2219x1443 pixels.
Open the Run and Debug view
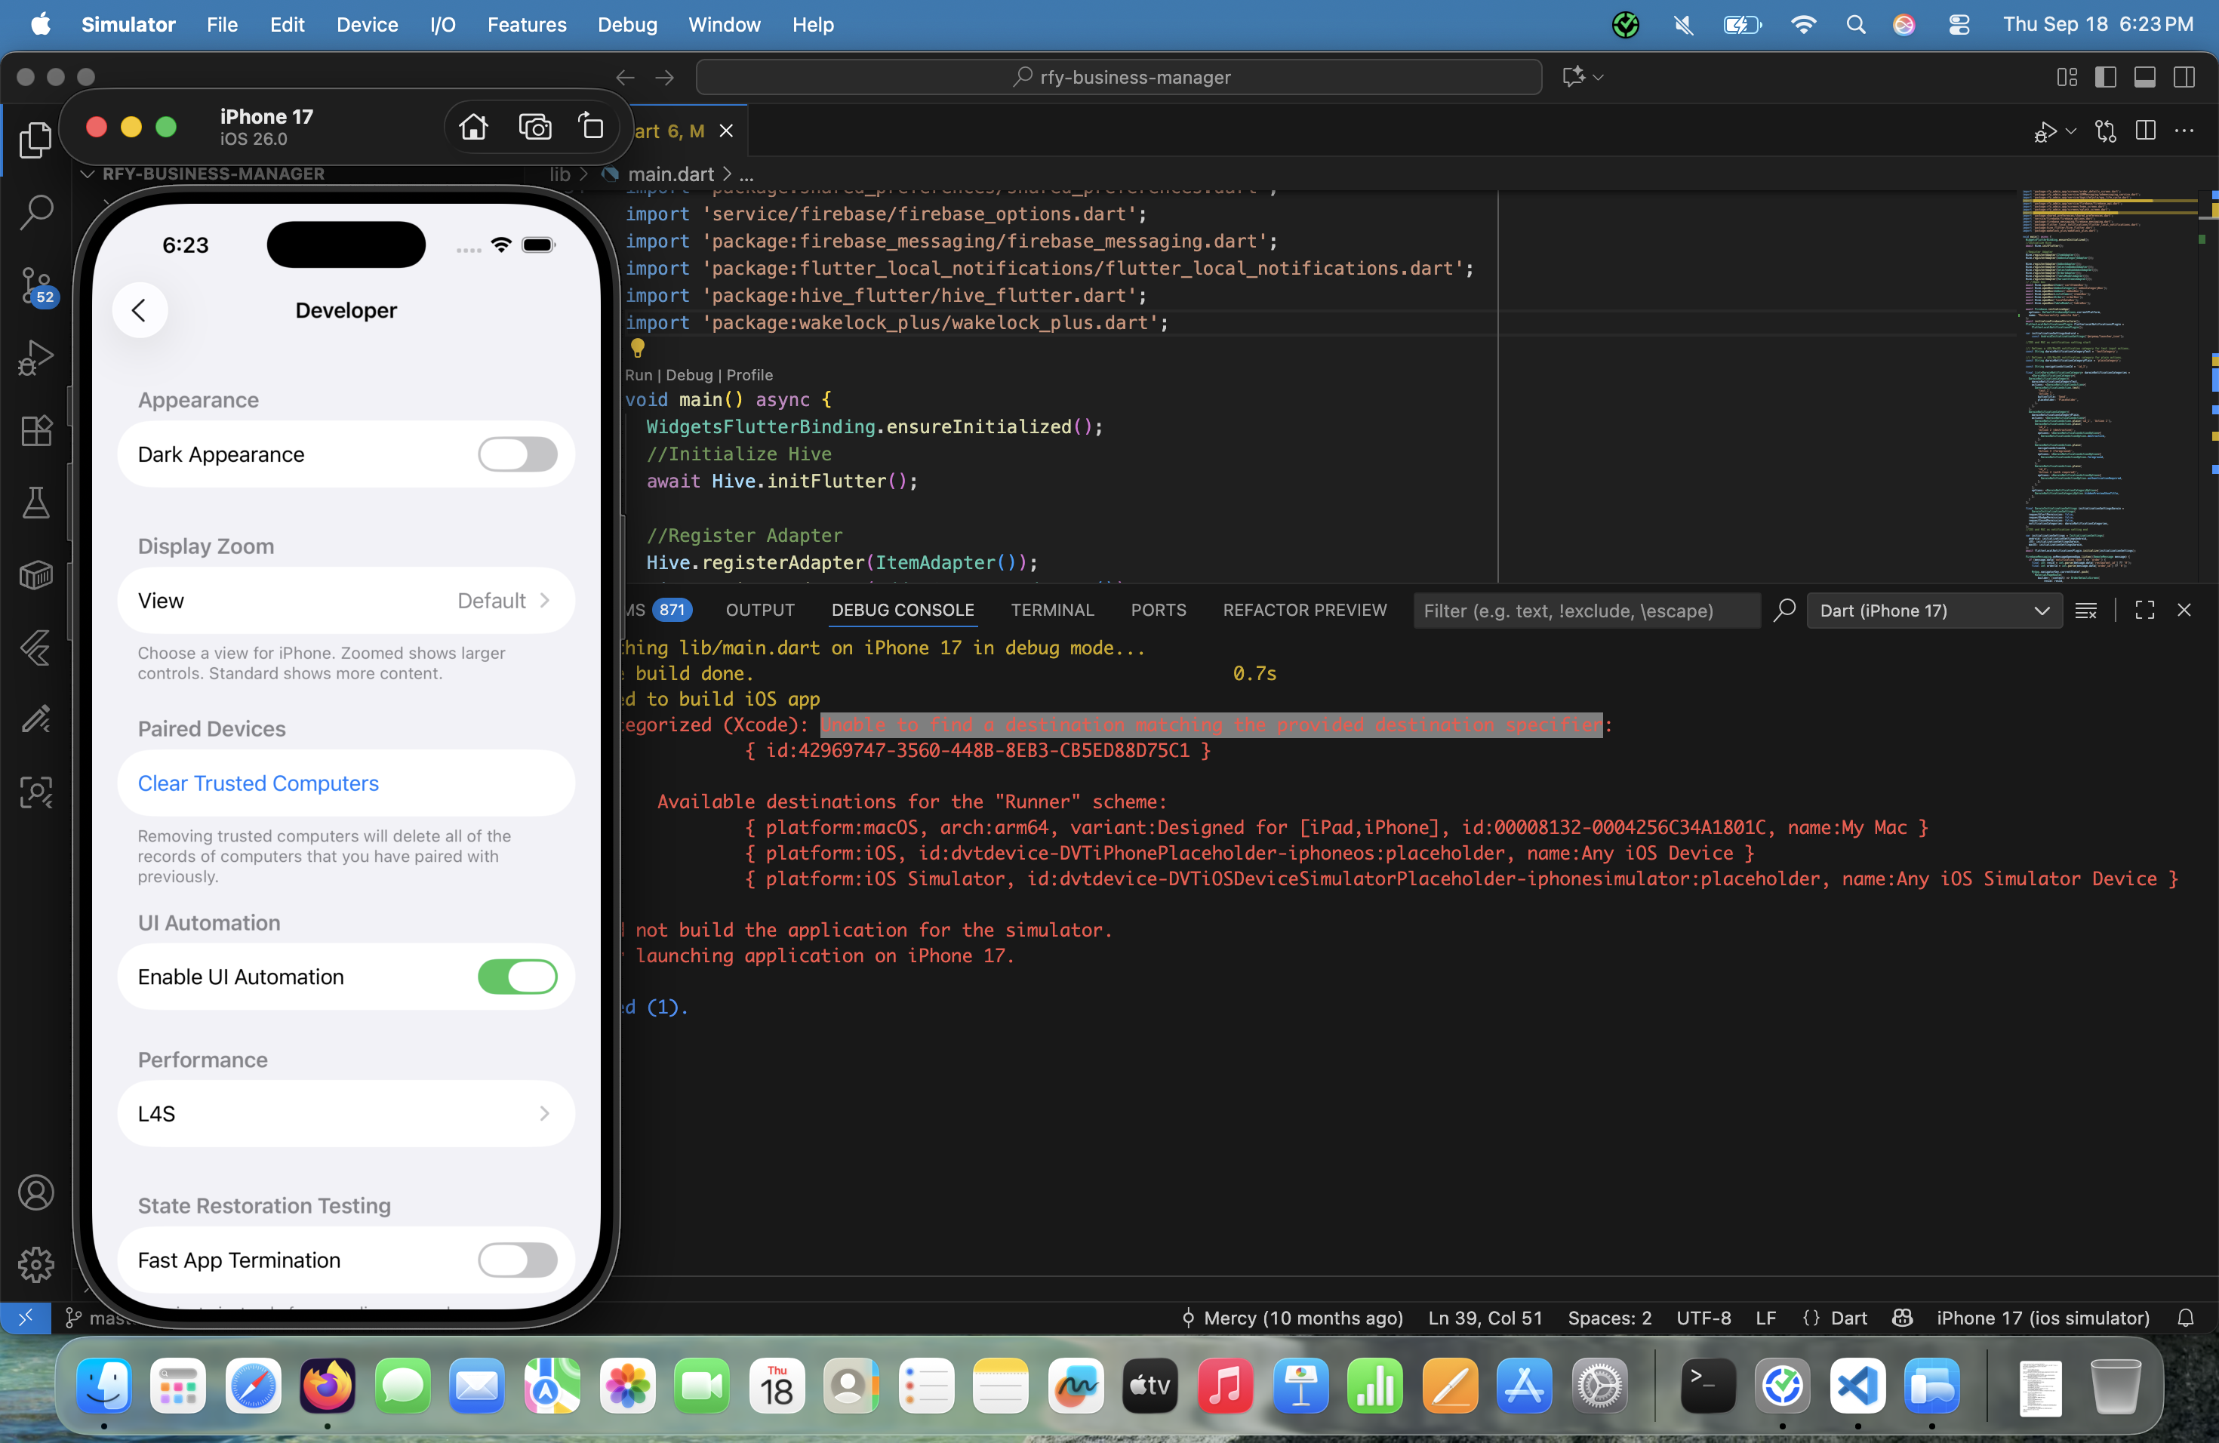point(35,358)
